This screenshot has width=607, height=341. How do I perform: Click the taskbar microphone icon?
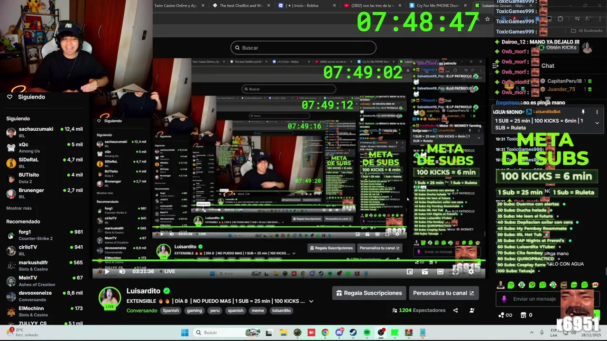pos(542,332)
